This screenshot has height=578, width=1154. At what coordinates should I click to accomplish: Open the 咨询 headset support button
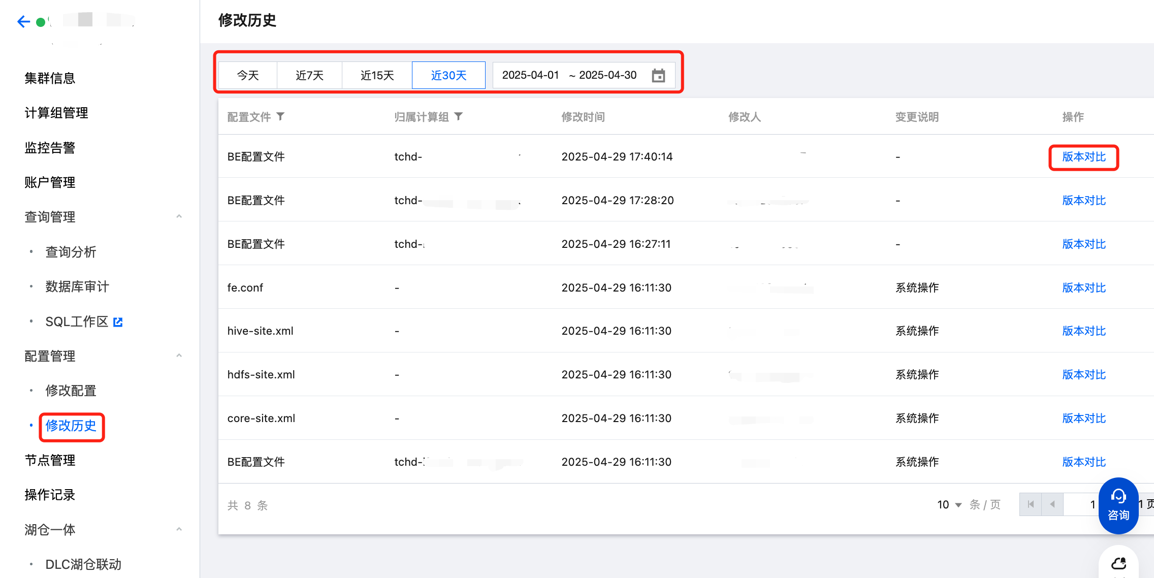(1118, 505)
